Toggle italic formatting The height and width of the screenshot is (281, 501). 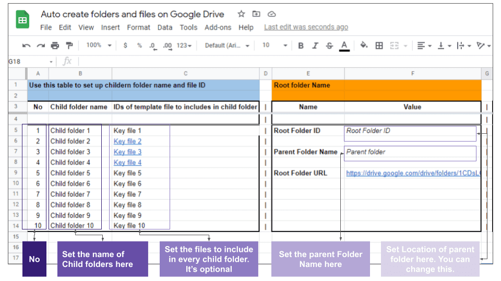315,46
